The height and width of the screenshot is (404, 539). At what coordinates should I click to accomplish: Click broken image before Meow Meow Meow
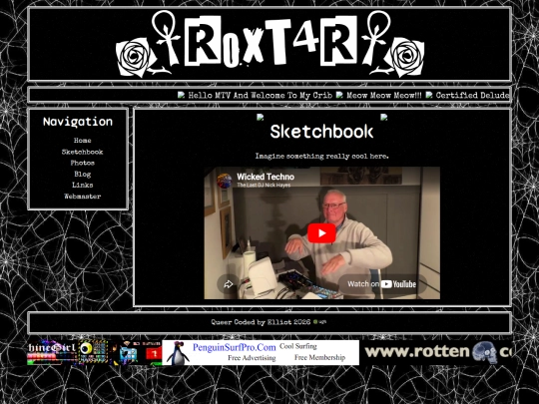339,95
